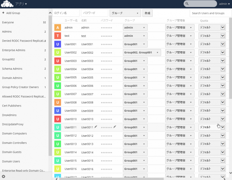This screenshot has width=232, height=180.
Task: Click the User0003 avatar icon
Action: [58, 61]
